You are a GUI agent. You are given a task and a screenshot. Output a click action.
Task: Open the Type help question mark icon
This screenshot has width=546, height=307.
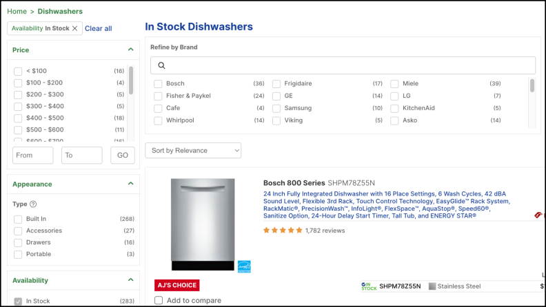pos(33,204)
